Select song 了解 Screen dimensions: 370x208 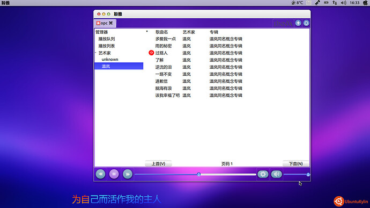tap(159, 60)
